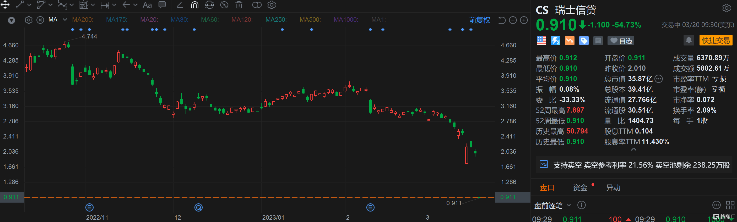Select the crosshair move cursor tool
This screenshot has width=737, height=222.
(x=5, y=5)
